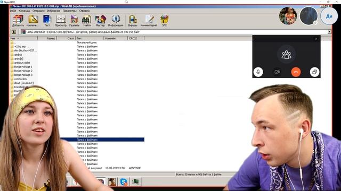
Task: Click the Извлечь (Extract) toolbar icon
Action: coord(33,21)
